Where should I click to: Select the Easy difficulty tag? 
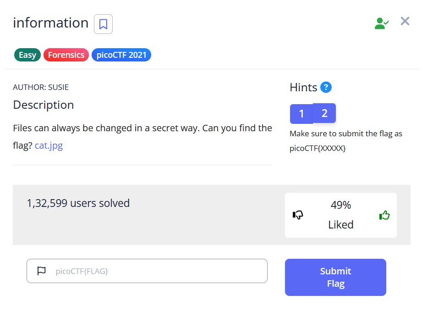[x=27, y=55]
